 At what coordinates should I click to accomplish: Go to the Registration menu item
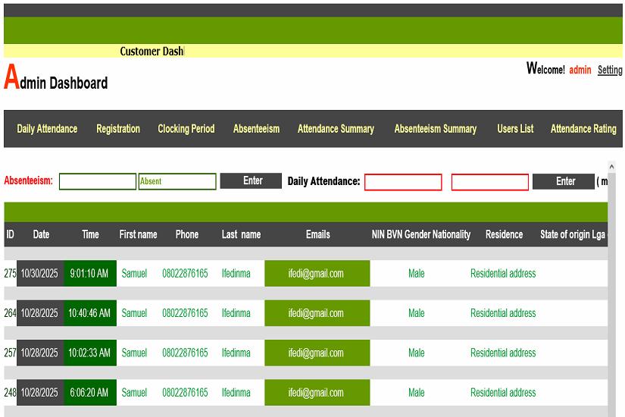117,129
